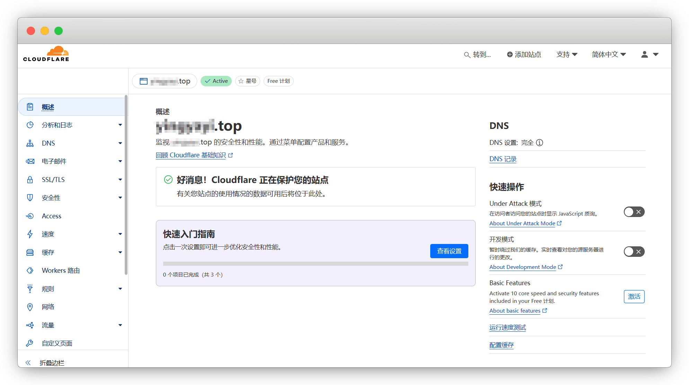Click the Network location pin icon
The width and height of the screenshot is (689, 385).
coord(30,307)
